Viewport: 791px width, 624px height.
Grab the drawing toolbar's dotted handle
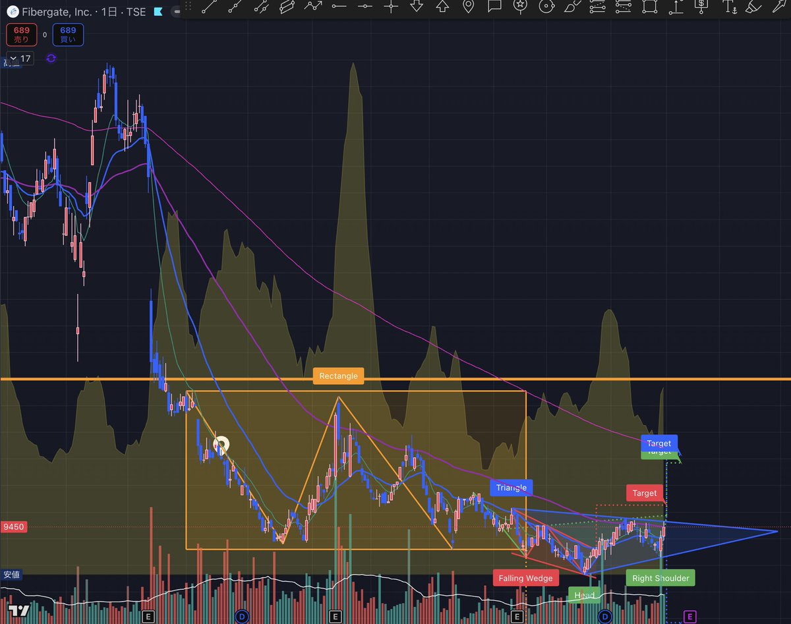coord(189,6)
